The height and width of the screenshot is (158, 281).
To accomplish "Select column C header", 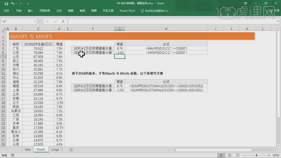I will tap(38, 29).
